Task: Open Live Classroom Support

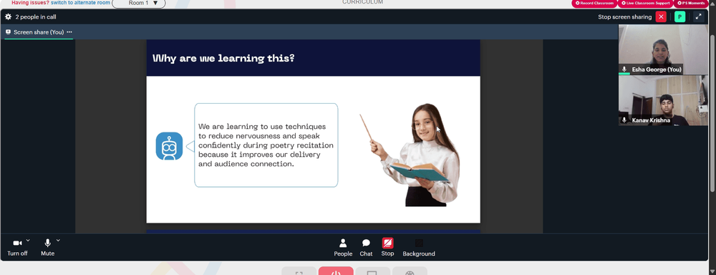Action: click(x=645, y=3)
